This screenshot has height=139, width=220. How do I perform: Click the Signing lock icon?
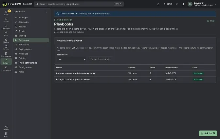tap(16, 36)
